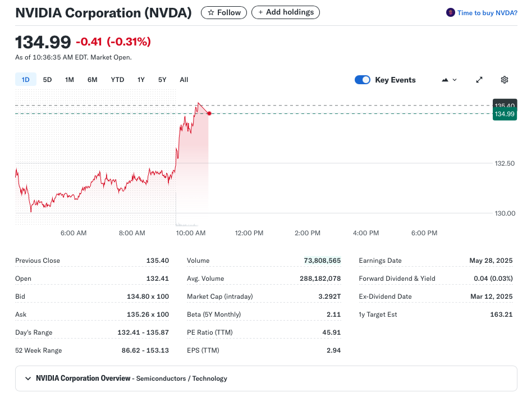
Task: Expand the NVIDIA Corporation Overview section
Action: click(266, 378)
